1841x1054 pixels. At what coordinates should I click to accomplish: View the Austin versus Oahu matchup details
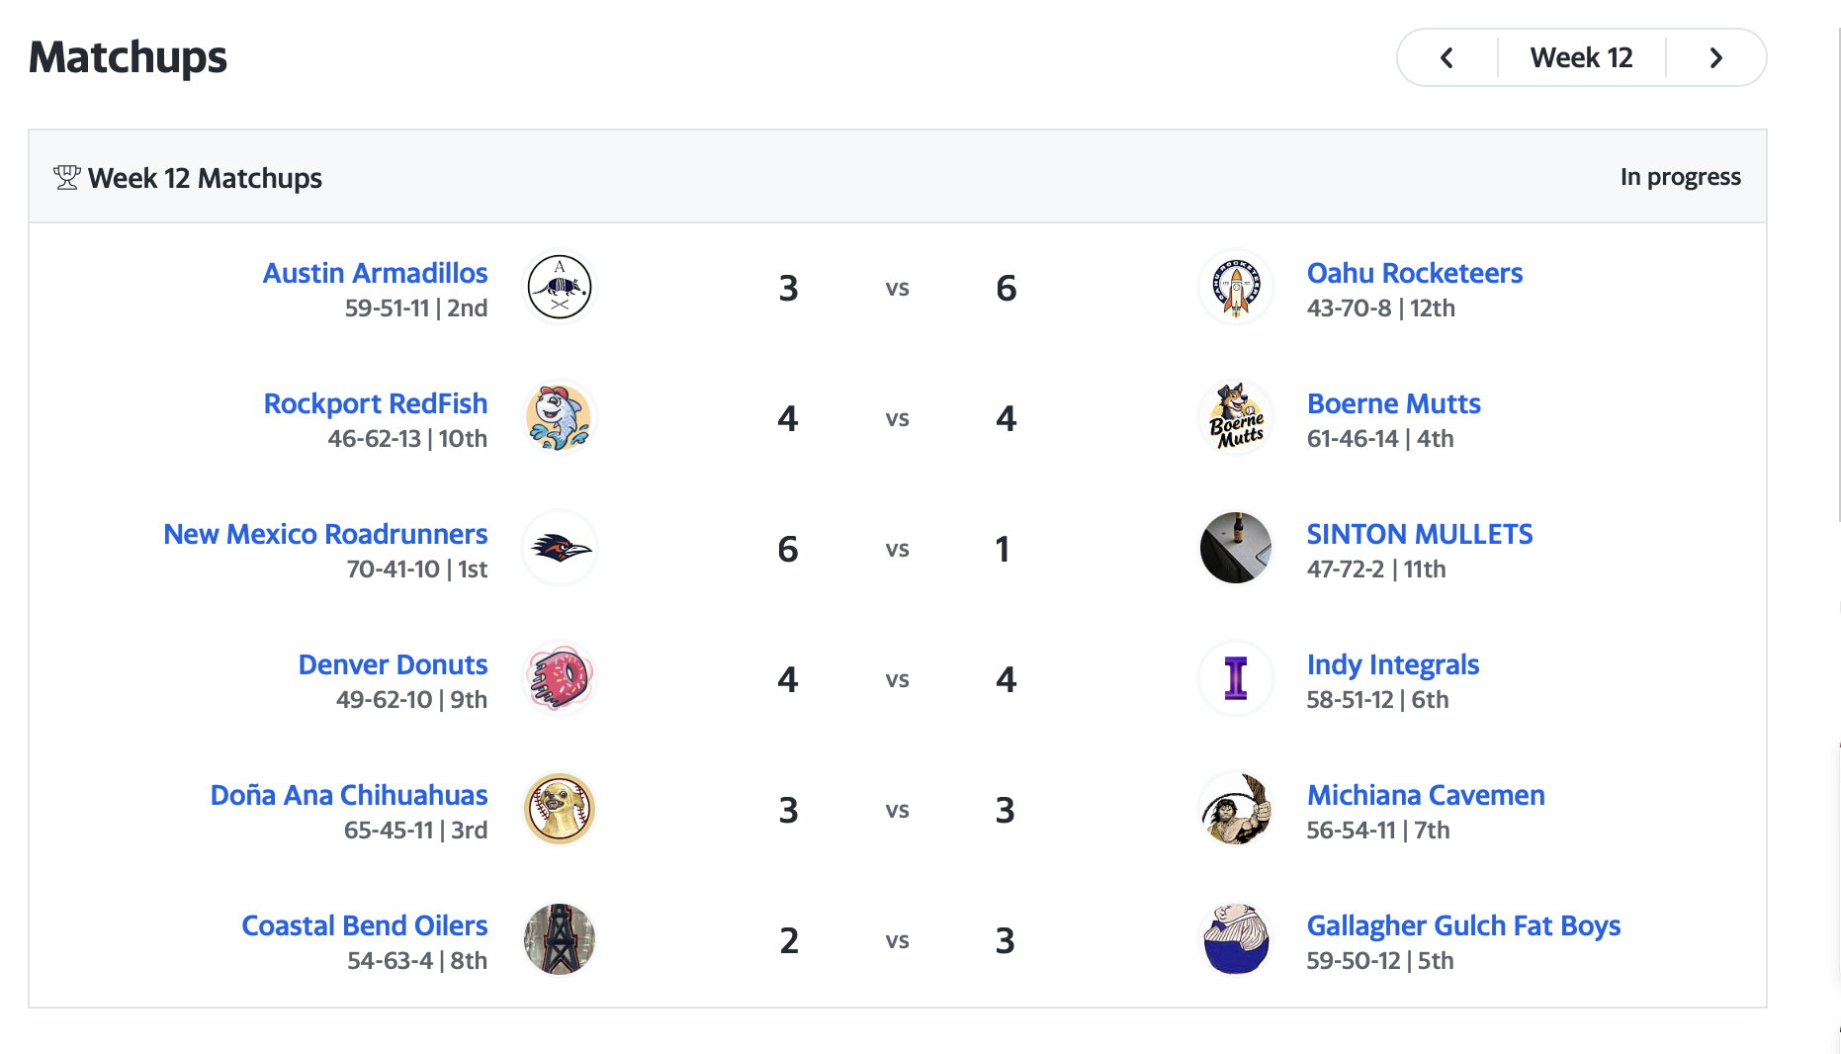(x=897, y=289)
